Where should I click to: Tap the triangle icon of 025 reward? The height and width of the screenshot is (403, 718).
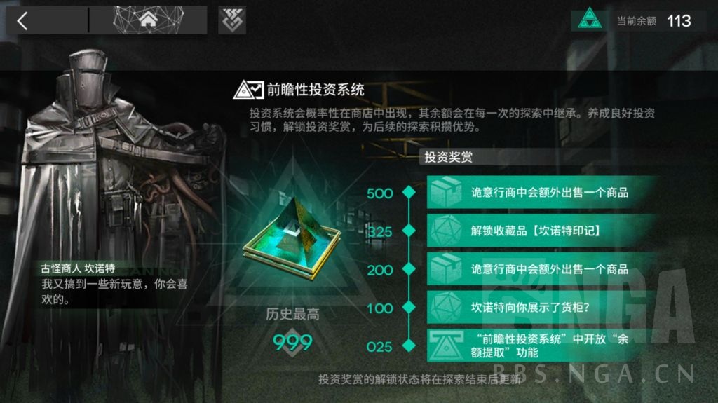(x=445, y=346)
